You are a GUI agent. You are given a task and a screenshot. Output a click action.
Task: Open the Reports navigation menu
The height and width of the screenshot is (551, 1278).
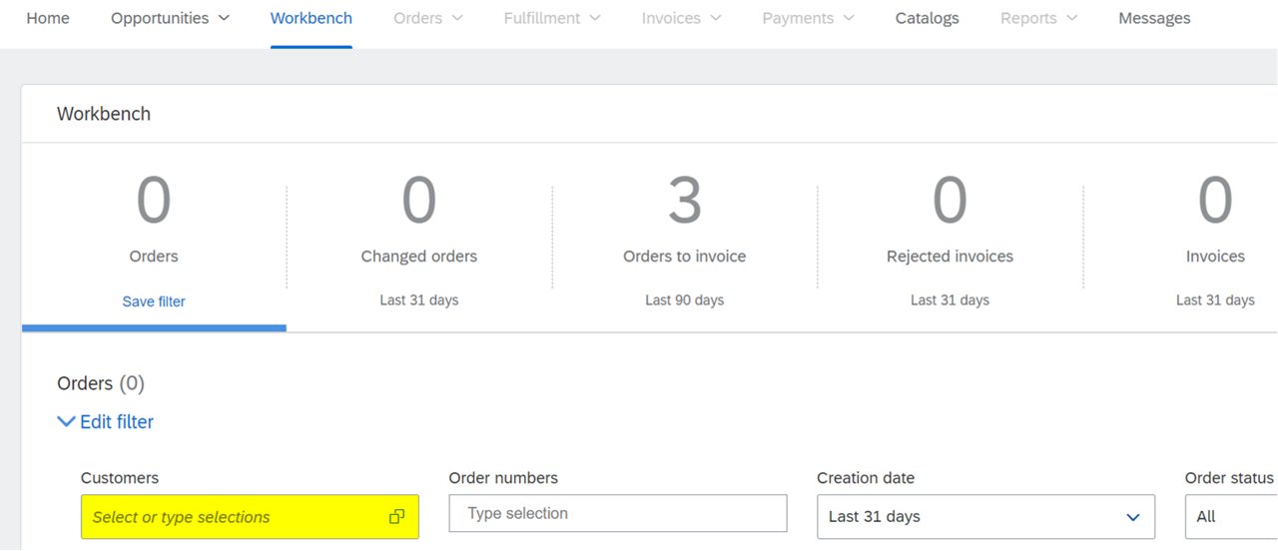coord(1039,18)
